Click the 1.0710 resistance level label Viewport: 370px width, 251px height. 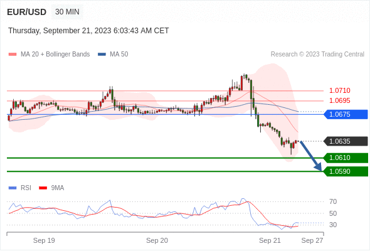[x=339, y=90]
